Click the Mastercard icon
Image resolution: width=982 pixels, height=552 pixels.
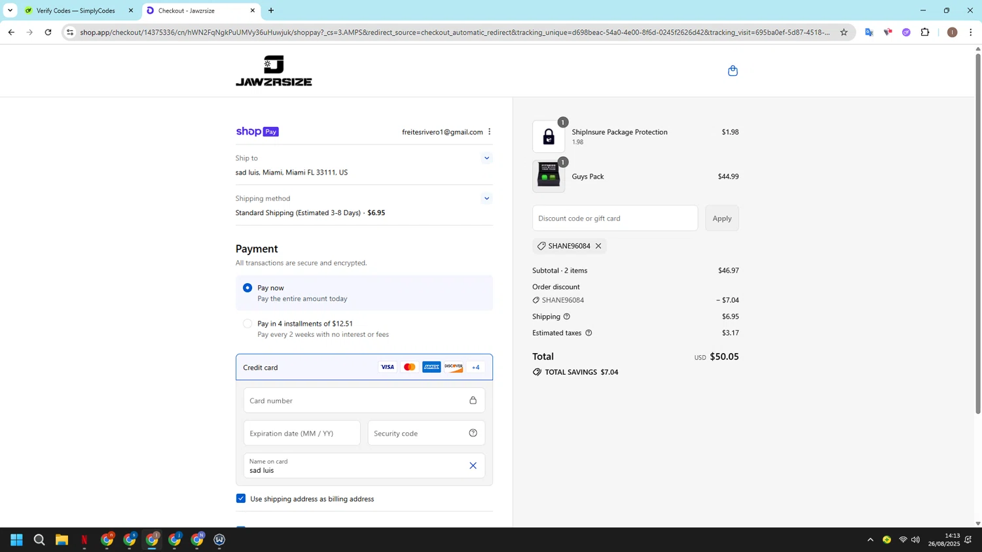click(x=410, y=367)
